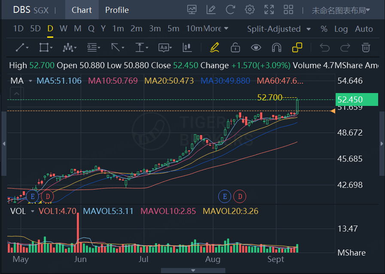Select the 1m interval
The width and height of the screenshot is (385, 274).
tap(118, 29)
